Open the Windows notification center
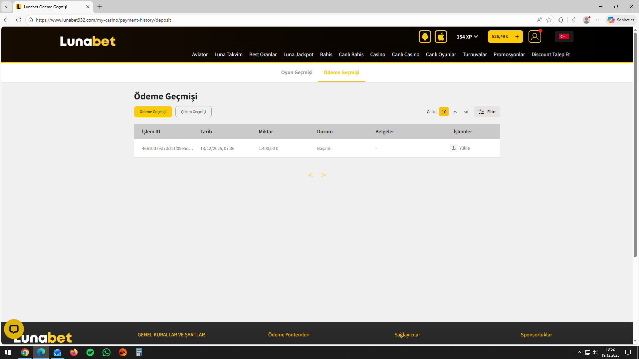Screen dimensions: 639x359 pos(628,352)
